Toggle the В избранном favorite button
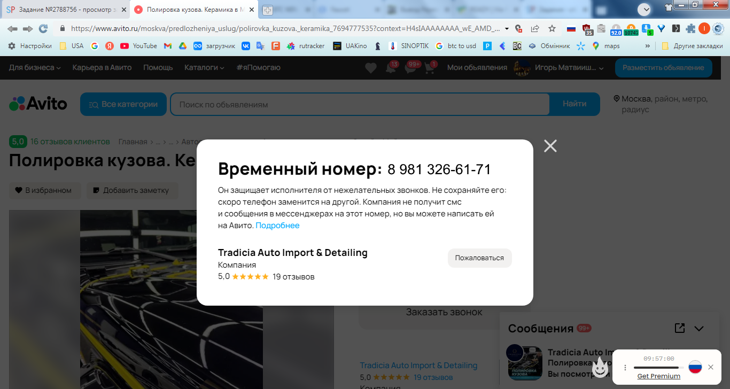The width and height of the screenshot is (730, 389). [x=44, y=190]
